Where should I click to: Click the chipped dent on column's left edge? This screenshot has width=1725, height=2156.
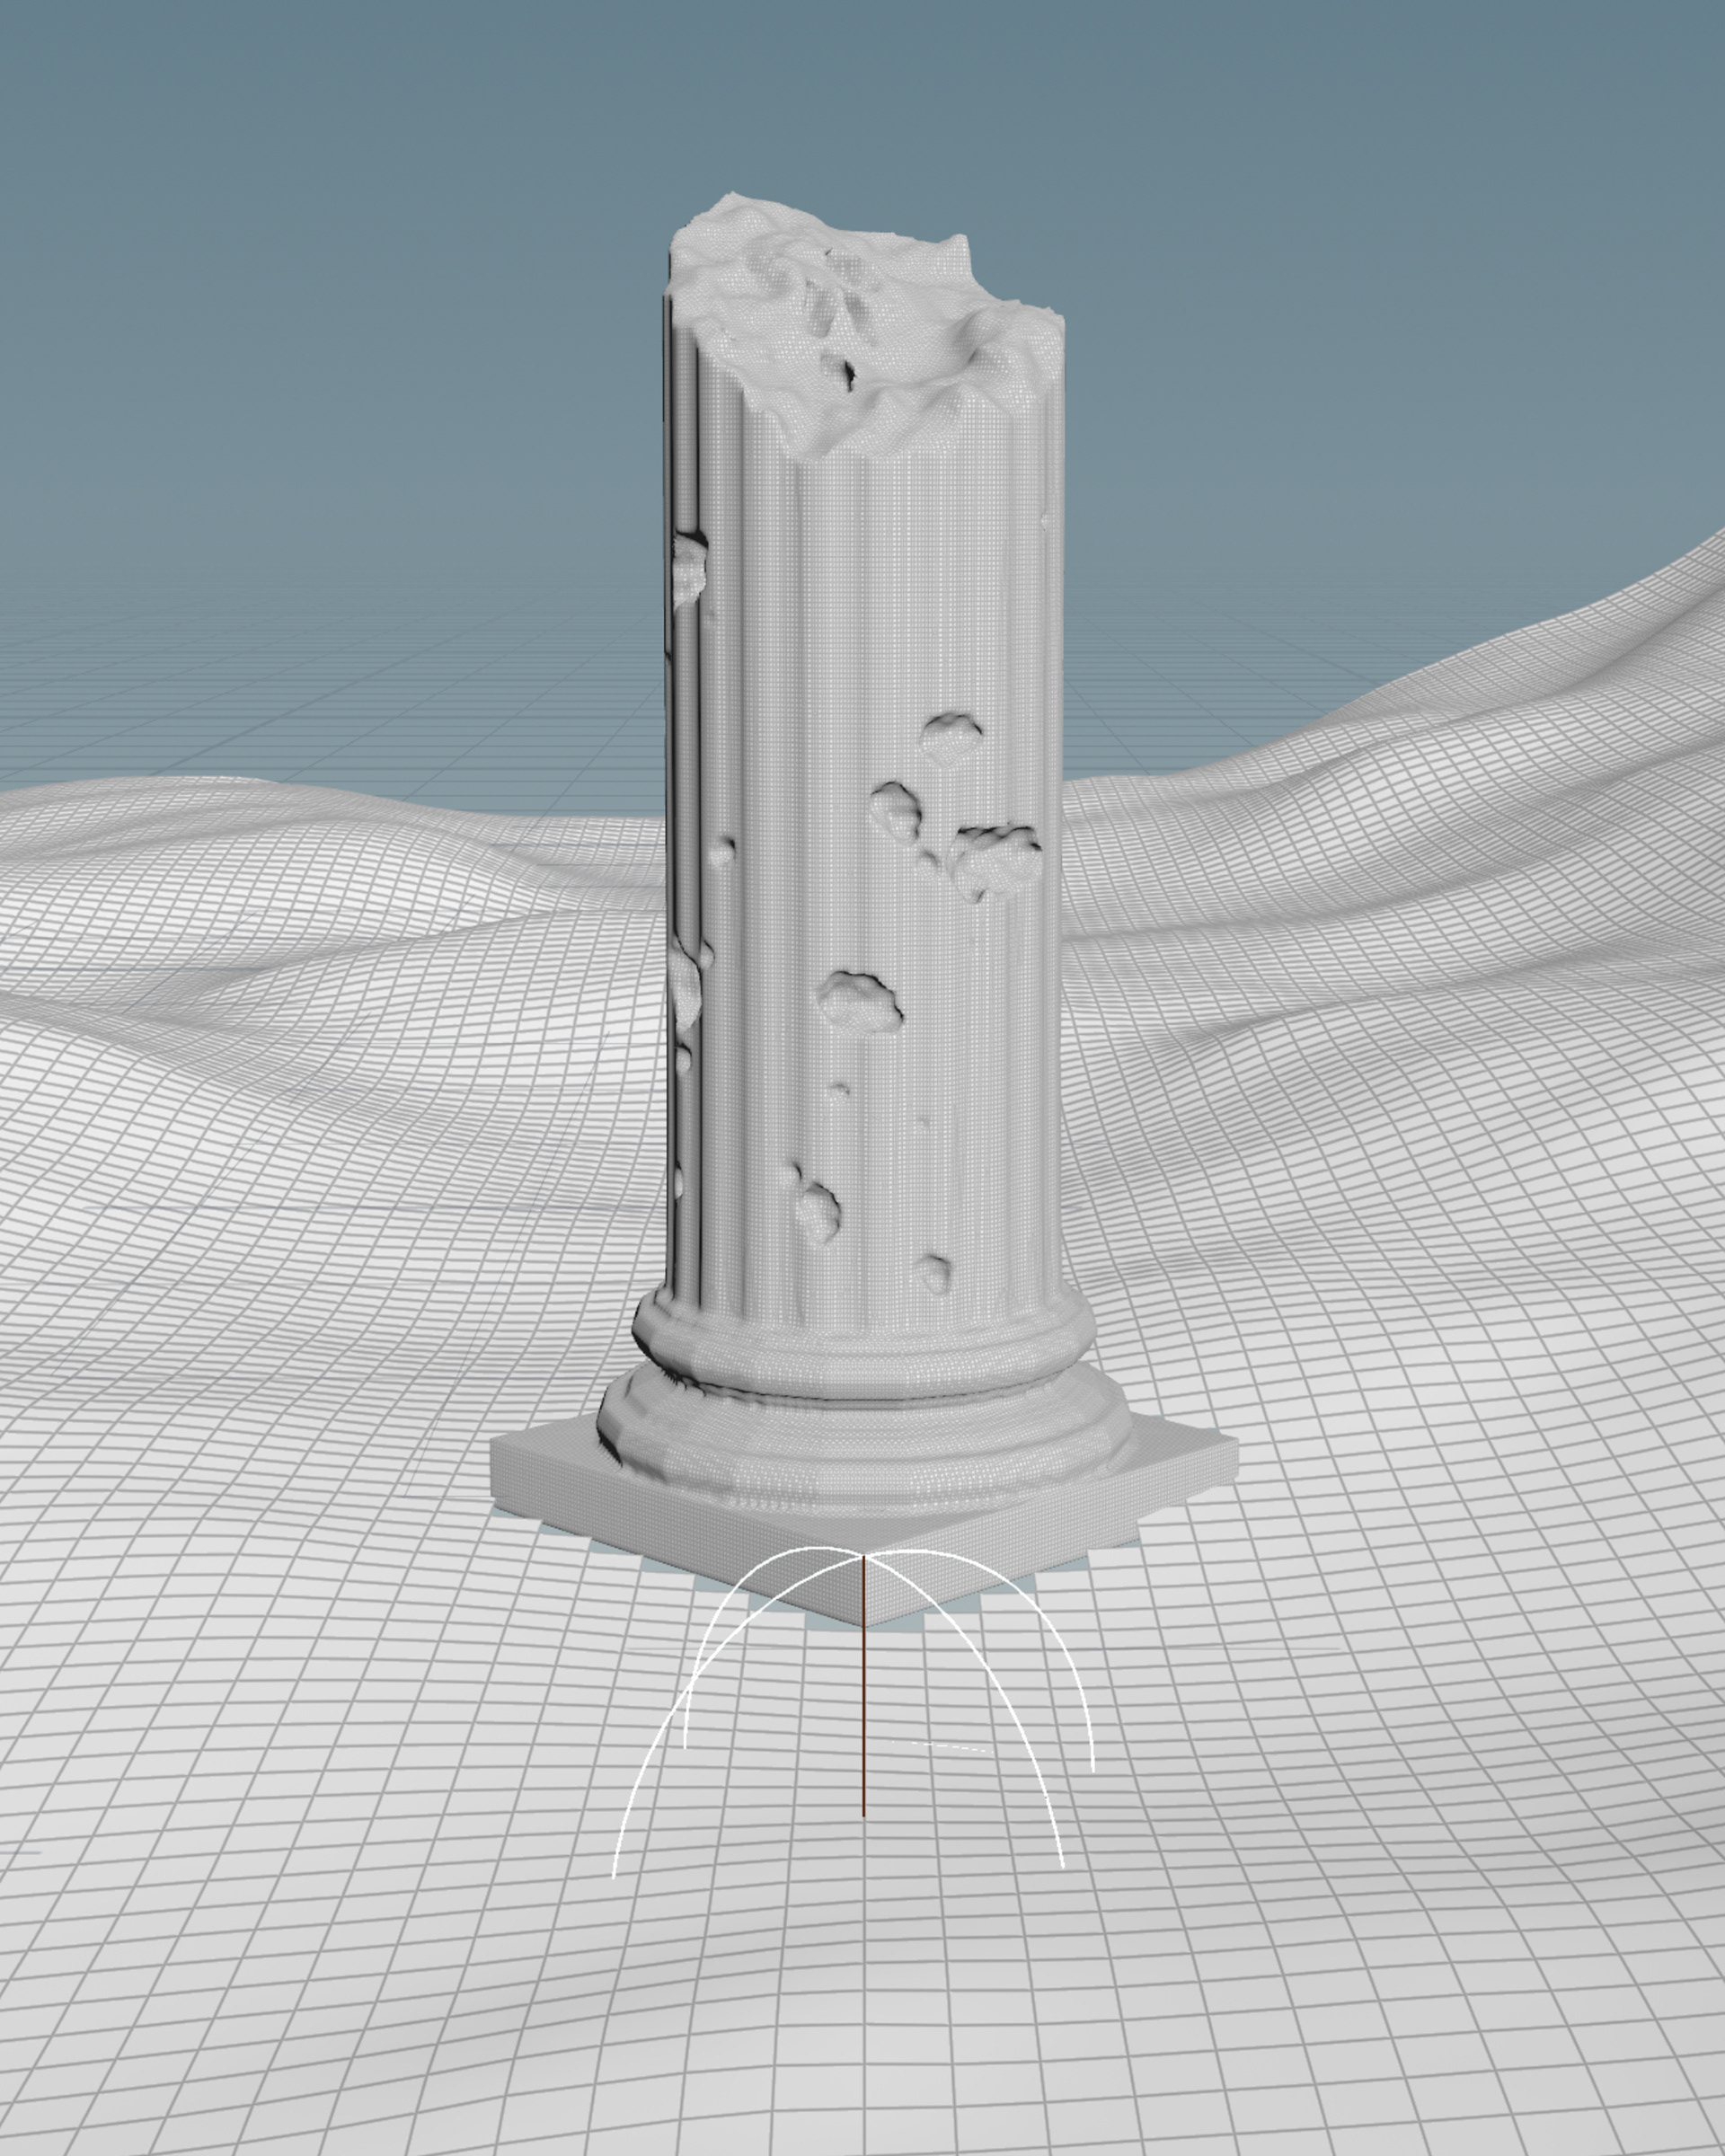(690, 570)
